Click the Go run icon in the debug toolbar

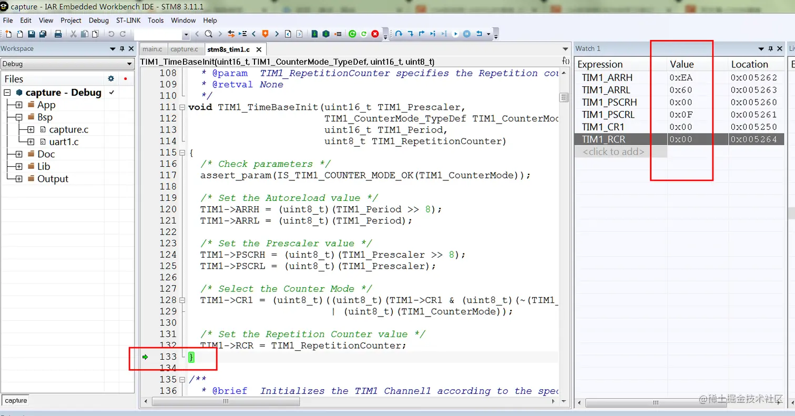click(x=455, y=34)
